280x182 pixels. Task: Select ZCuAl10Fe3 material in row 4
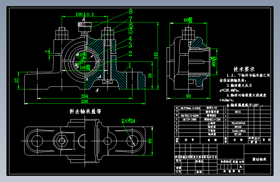238,123
